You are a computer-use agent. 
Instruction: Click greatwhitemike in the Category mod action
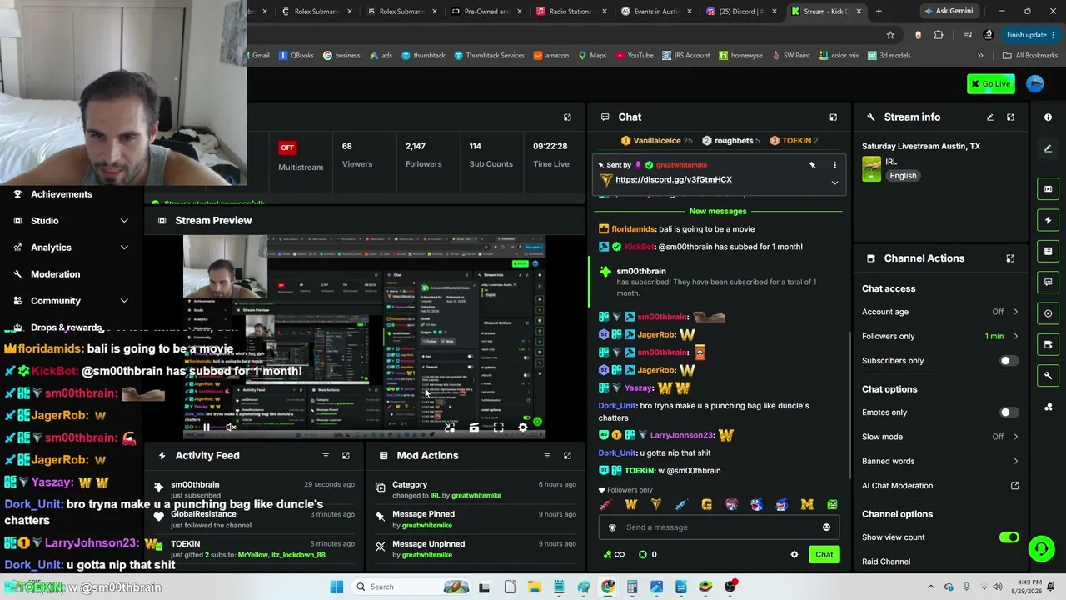[476, 496]
